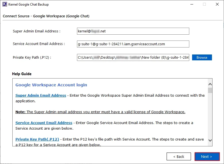Click the Back button
Viewport: 224px width, 164px height.
pos(179,156)
